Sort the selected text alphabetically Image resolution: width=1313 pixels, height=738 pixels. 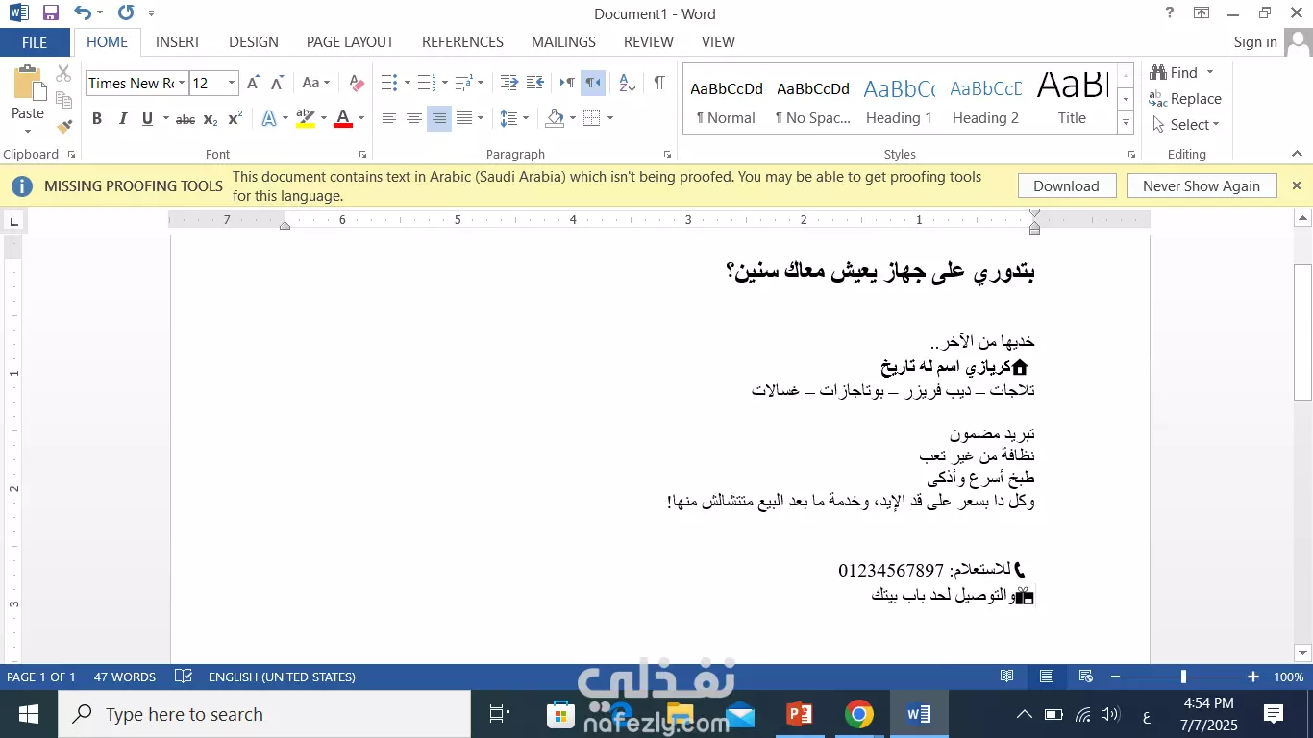(627, 83)
